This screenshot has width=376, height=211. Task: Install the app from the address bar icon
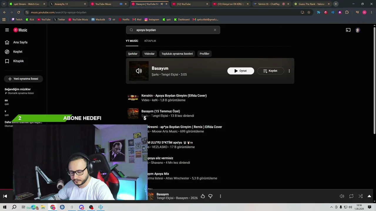(x=302, y=12)
